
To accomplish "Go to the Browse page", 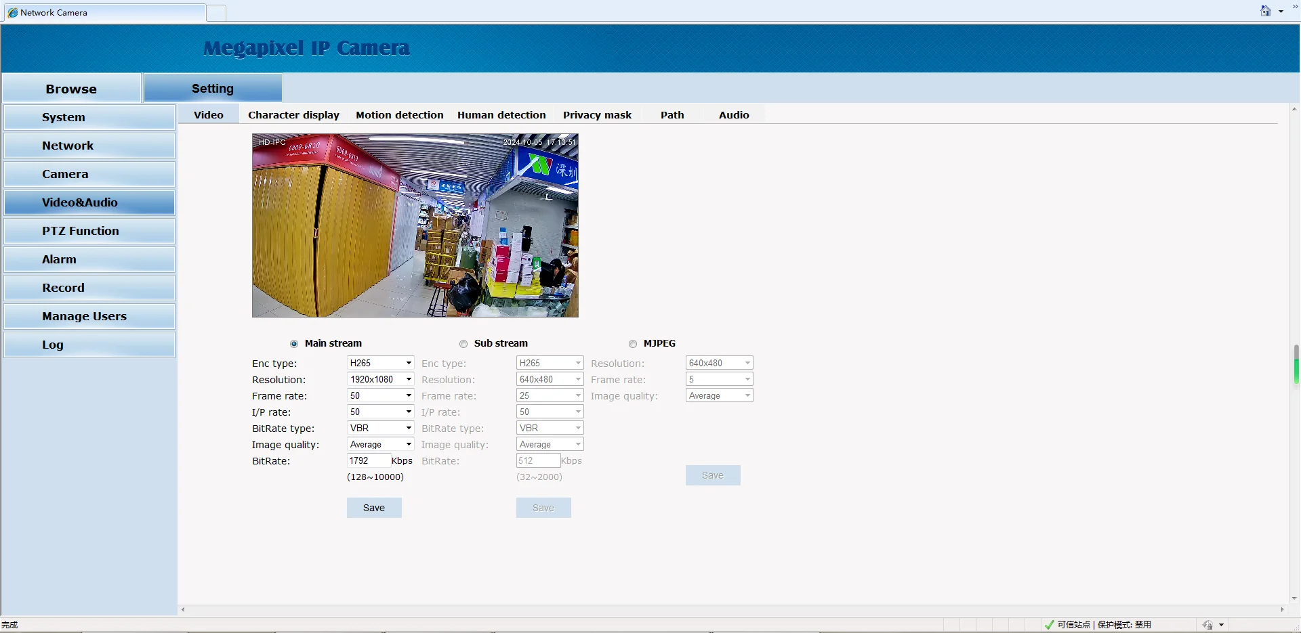I will coord(71,89).
